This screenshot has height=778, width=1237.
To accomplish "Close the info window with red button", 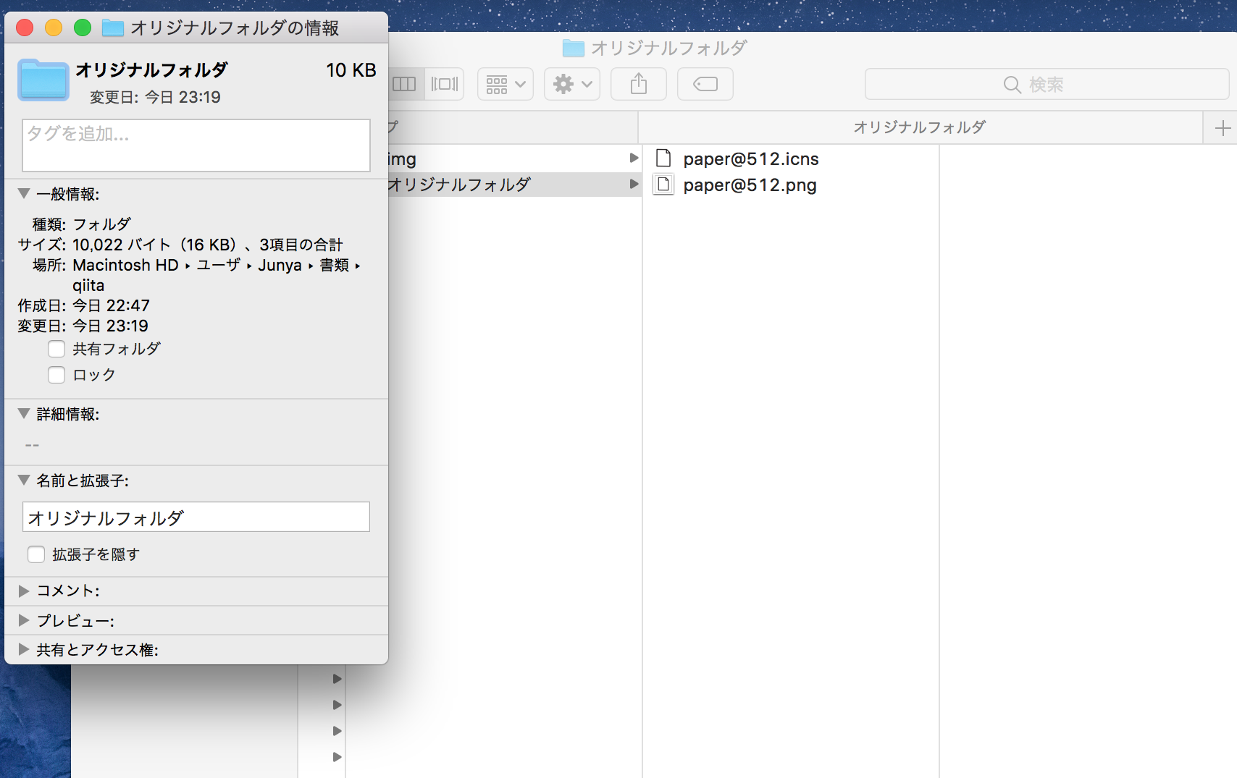I will pos(25,28).
